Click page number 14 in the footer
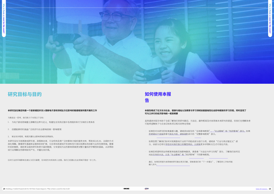Image resolution: width=274 pixels, height=194 pixels. tap(4, 189)
